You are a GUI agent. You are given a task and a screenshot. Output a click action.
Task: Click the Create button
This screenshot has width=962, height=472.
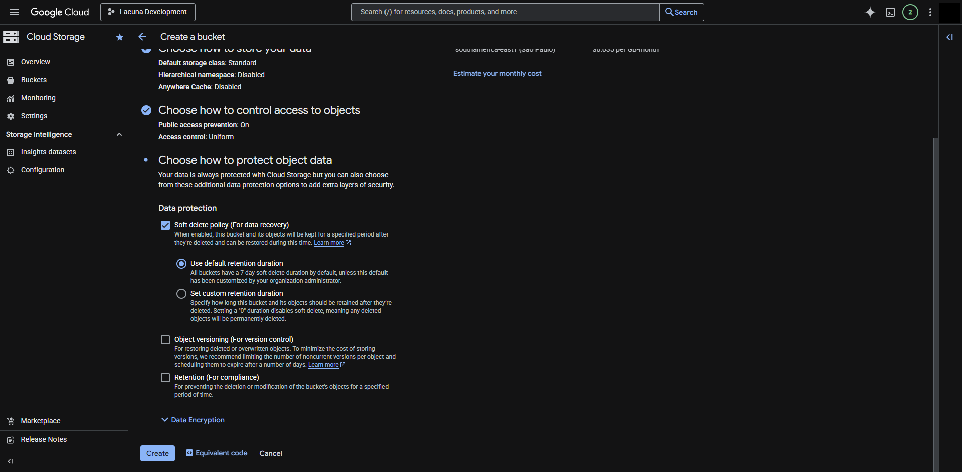157,453
